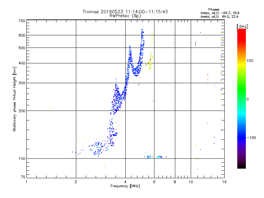
Task: Click the y-axis '100' tick label
Action: tap(22, 159)
